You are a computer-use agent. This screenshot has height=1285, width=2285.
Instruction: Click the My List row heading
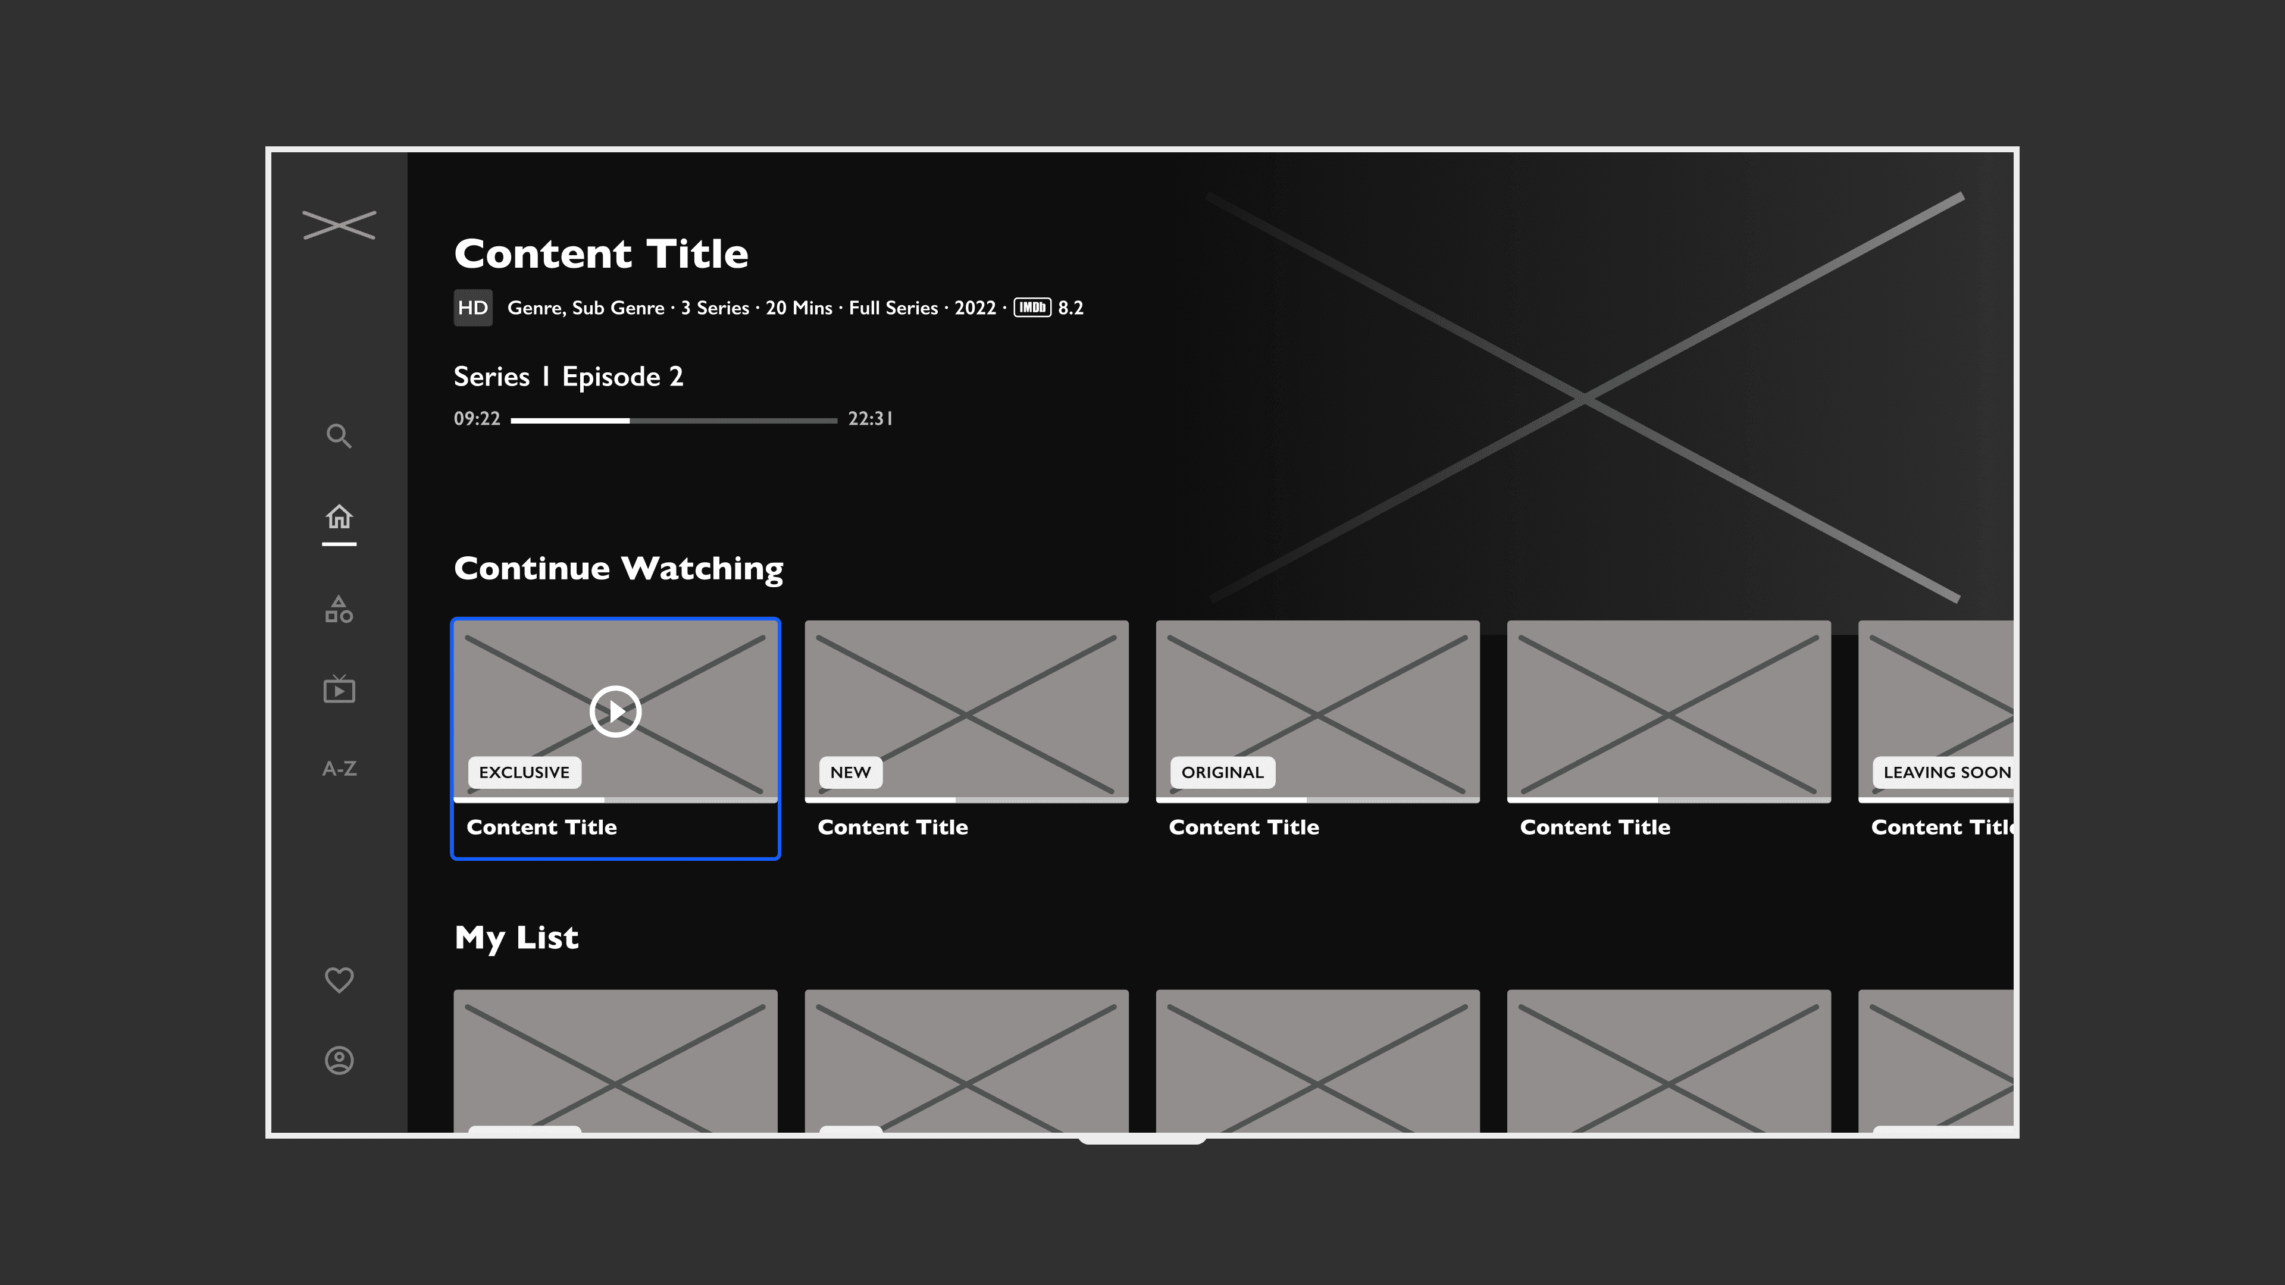[517, 938]
